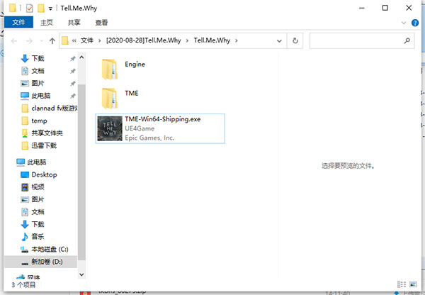Click pin icon next to 图片

pos(73,84)
